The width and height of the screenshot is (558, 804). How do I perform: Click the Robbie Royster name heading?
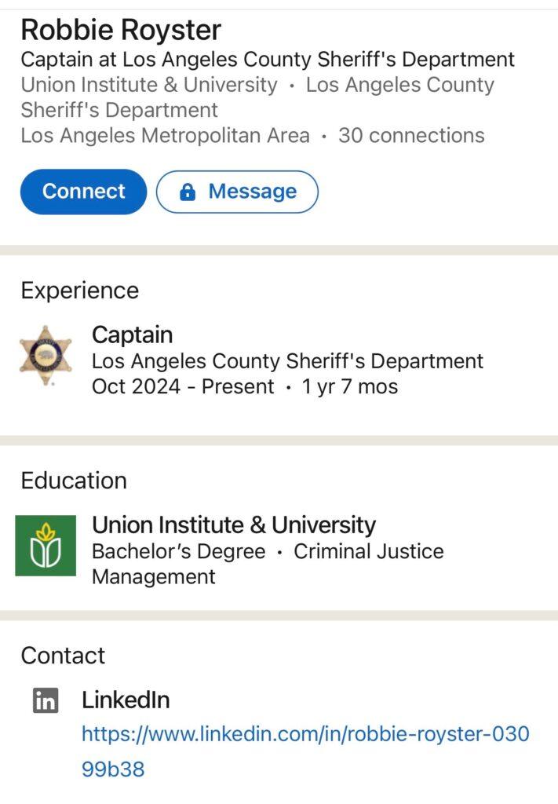tap(121, 30)
